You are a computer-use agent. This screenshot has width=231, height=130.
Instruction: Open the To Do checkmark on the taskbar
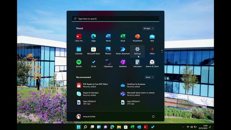click(152, 127)
